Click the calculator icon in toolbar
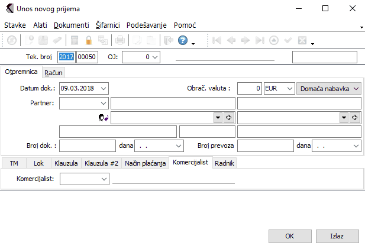Viewport: 365px width, 252px height. coord(75,41)
